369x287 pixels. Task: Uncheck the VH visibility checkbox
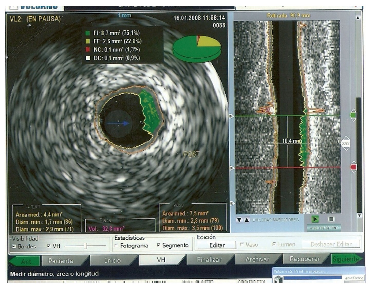pyautogui.click(x=49, y=246)
